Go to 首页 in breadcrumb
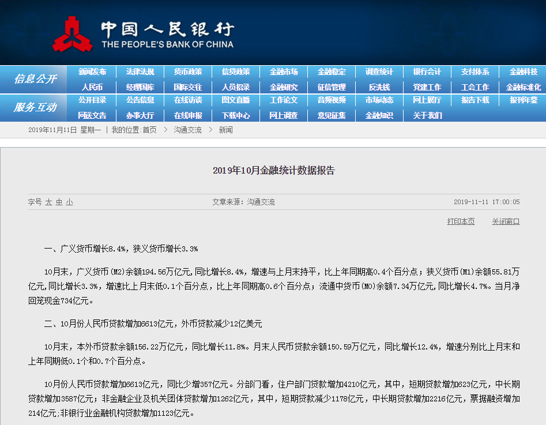Viewport: 546px width, 425px height. 149,130
